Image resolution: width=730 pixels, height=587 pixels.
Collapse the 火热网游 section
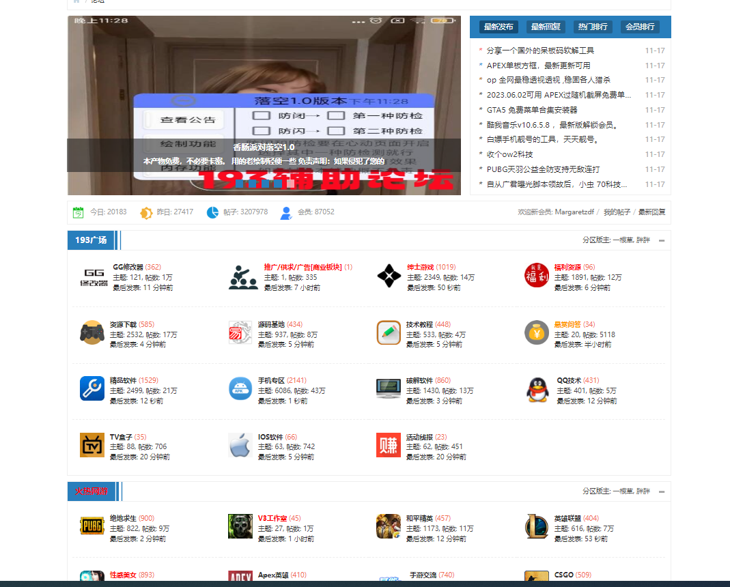pos(662,491)
